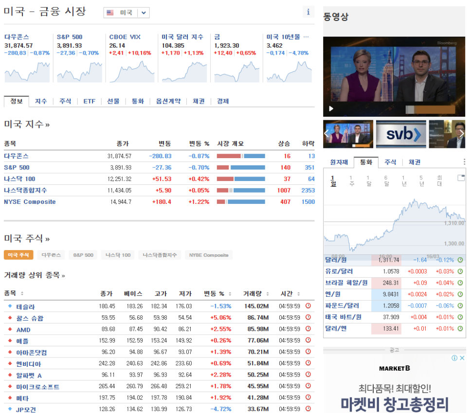Show next video thumbnails with right arrow
470x413 pixels.
[462, 134]
